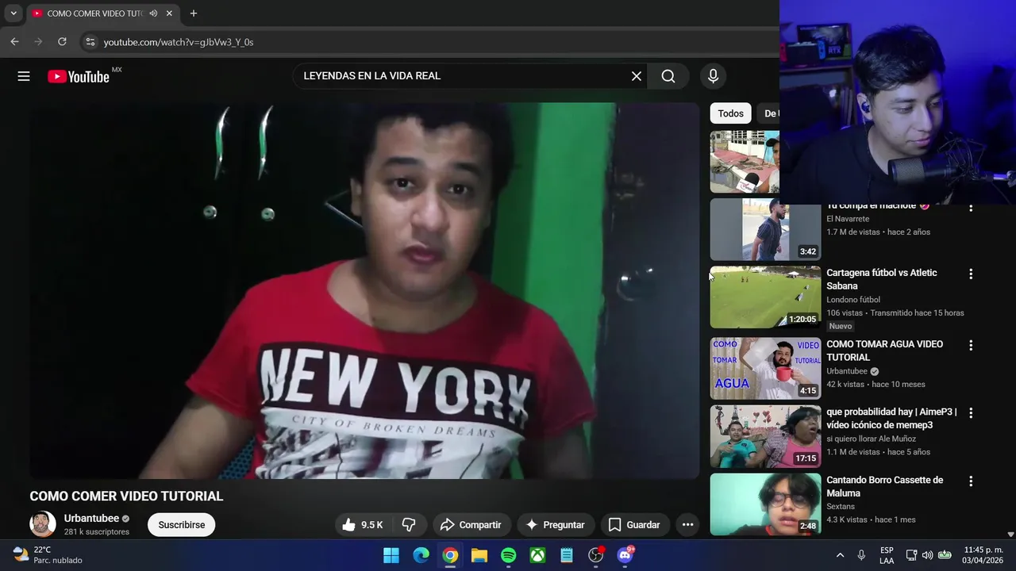Image resolution: width=1016 pixels, height=571 pixels.
Task: Click the El Navarrete channel name
Action: [x=848, y=219]
